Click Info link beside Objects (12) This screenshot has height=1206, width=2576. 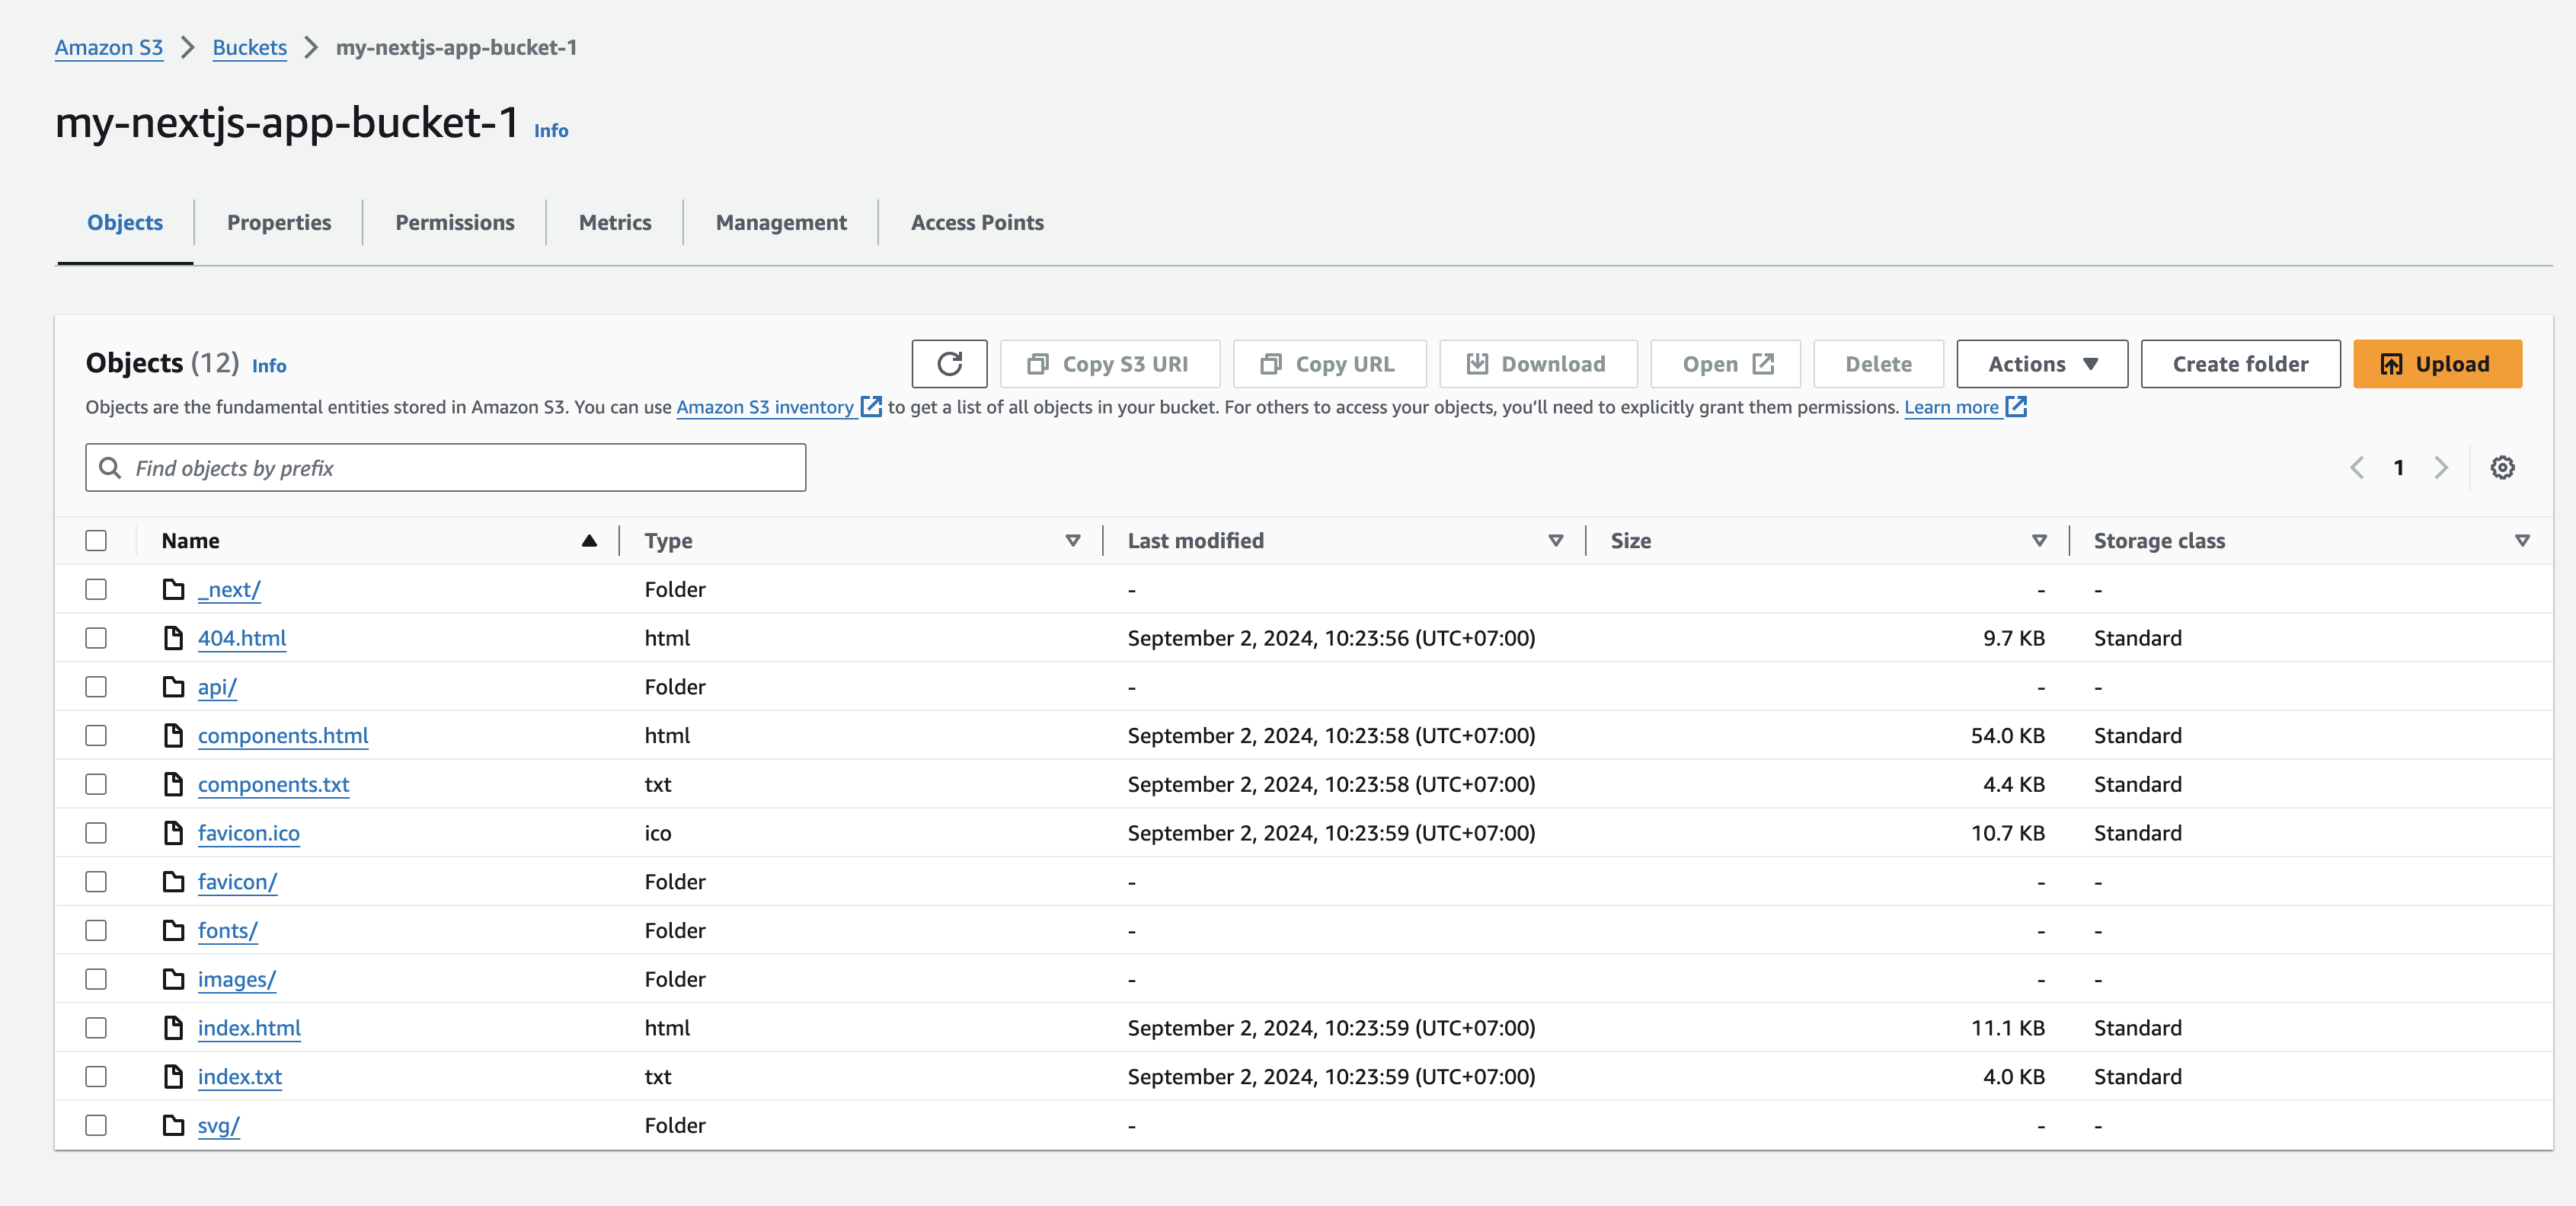tap(269, 365)
